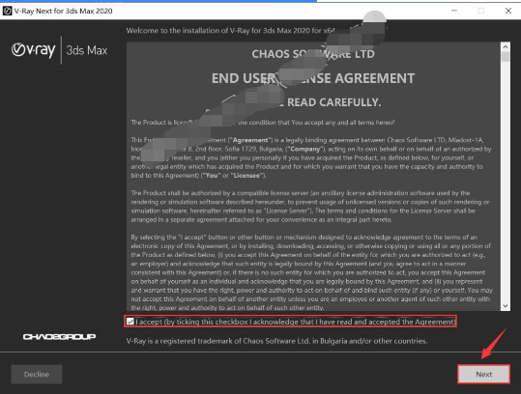Tick the I accept agreement checkbox
This screenshot has width=521, height=394.
click(130, 322)
